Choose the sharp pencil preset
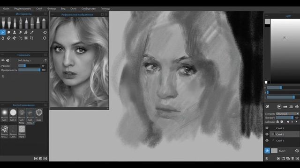This screenshot has width=300, height=168. 26,23
